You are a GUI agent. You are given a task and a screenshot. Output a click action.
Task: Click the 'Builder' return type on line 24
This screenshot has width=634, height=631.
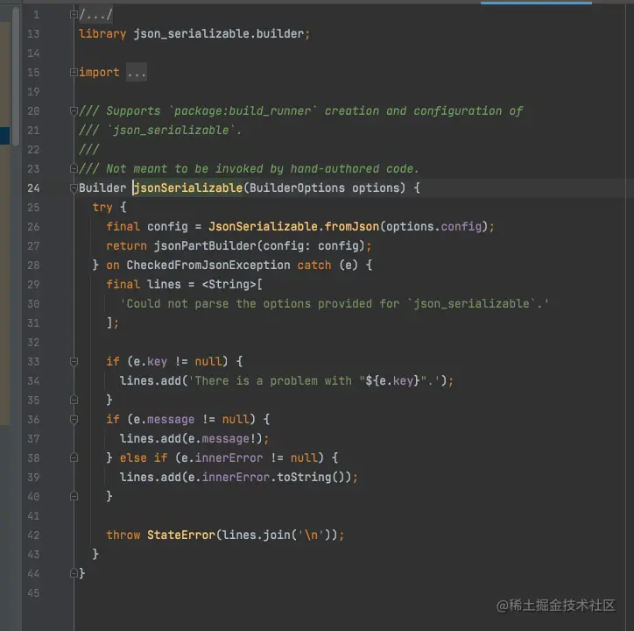102,188
